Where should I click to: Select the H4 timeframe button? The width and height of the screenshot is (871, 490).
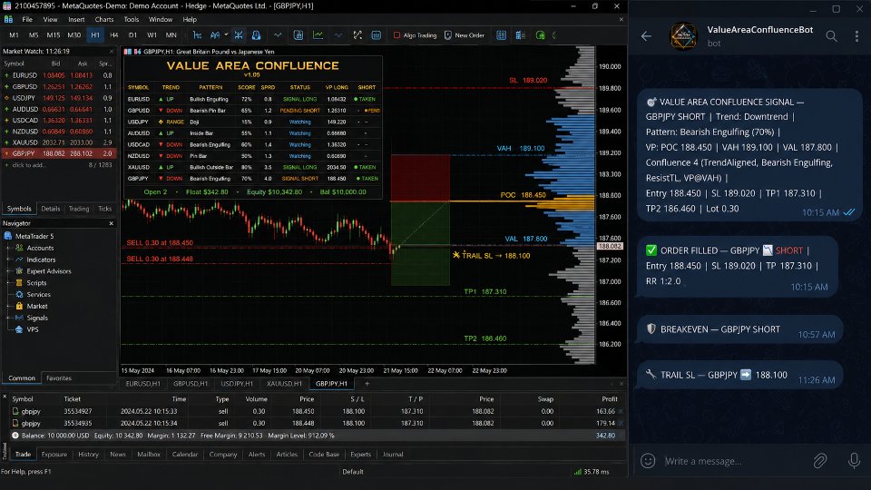coord(114,35)
